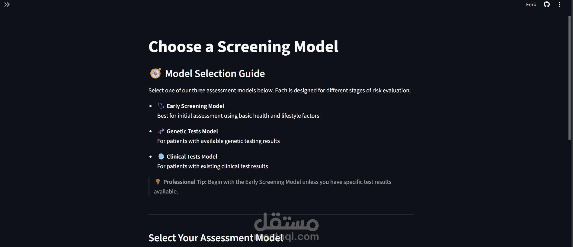Click the Early Screening Model label
The height and width of the screenshot is (247, 573).
195,106
